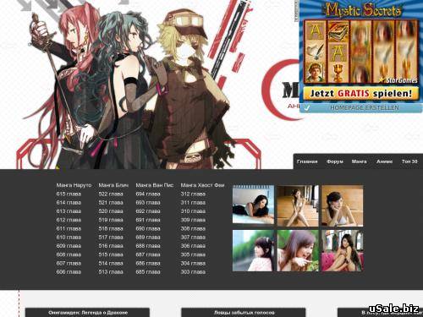Open 606 глава link under Манга Наруто
Screen dimensions: 423x317
(69, 272)
